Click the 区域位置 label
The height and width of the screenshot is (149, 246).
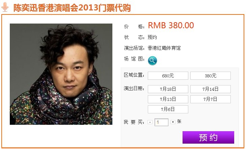tap(134, 75)
